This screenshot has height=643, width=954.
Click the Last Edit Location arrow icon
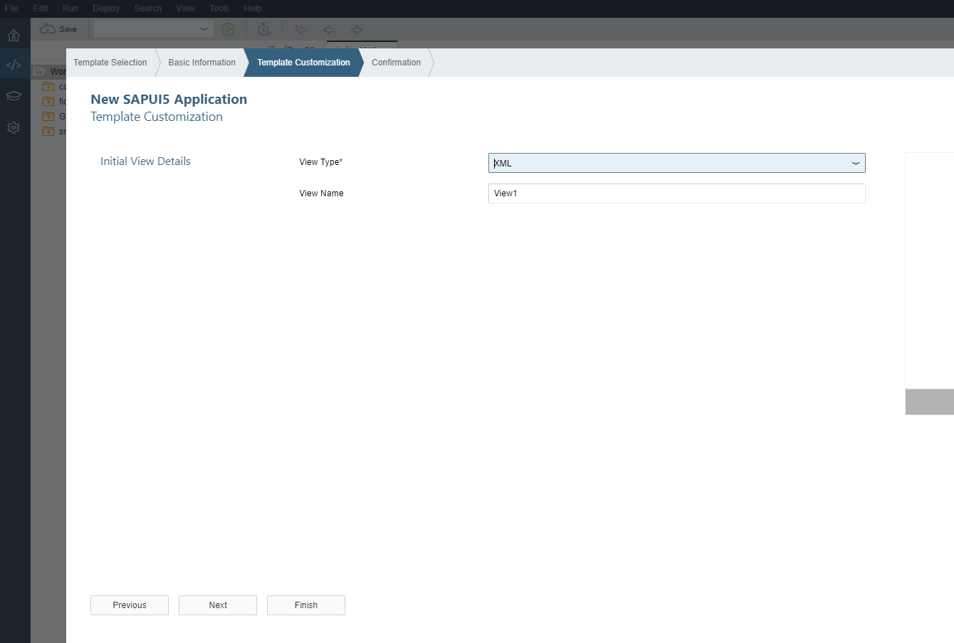(x=301, y=30)
